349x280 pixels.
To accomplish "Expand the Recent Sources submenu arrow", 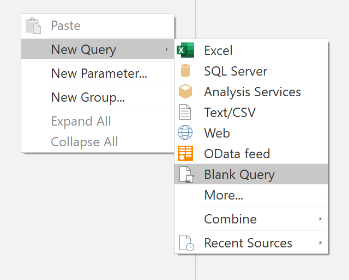I will 321,243.
